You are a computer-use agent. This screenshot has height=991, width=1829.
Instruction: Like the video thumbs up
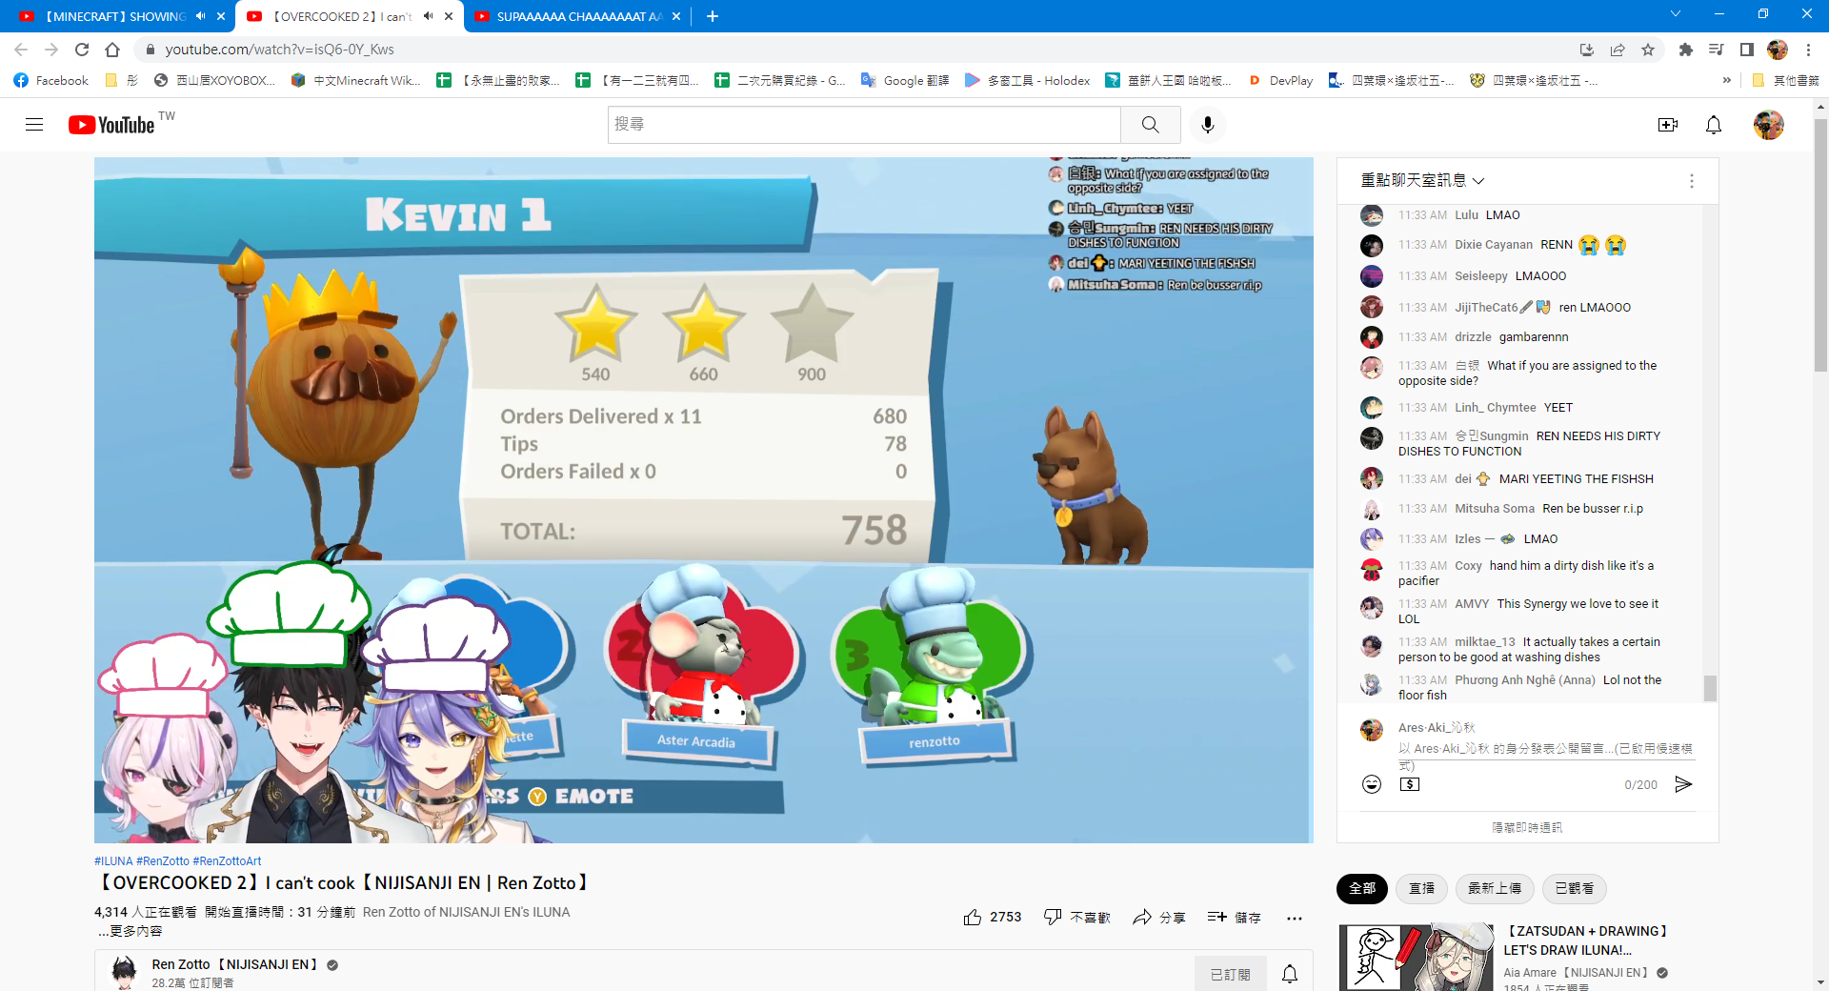(x=992, y=918)
